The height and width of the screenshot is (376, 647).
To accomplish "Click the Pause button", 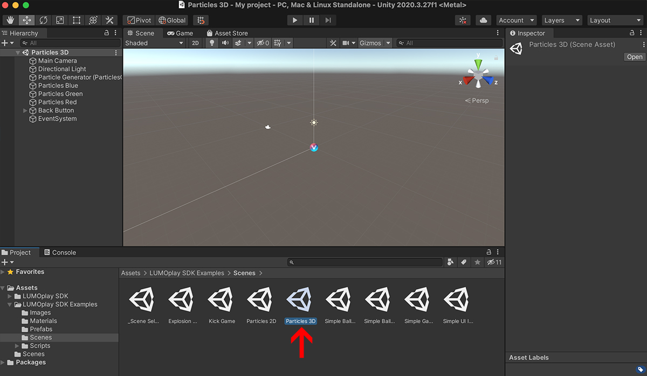I will (x=312, y=20).
